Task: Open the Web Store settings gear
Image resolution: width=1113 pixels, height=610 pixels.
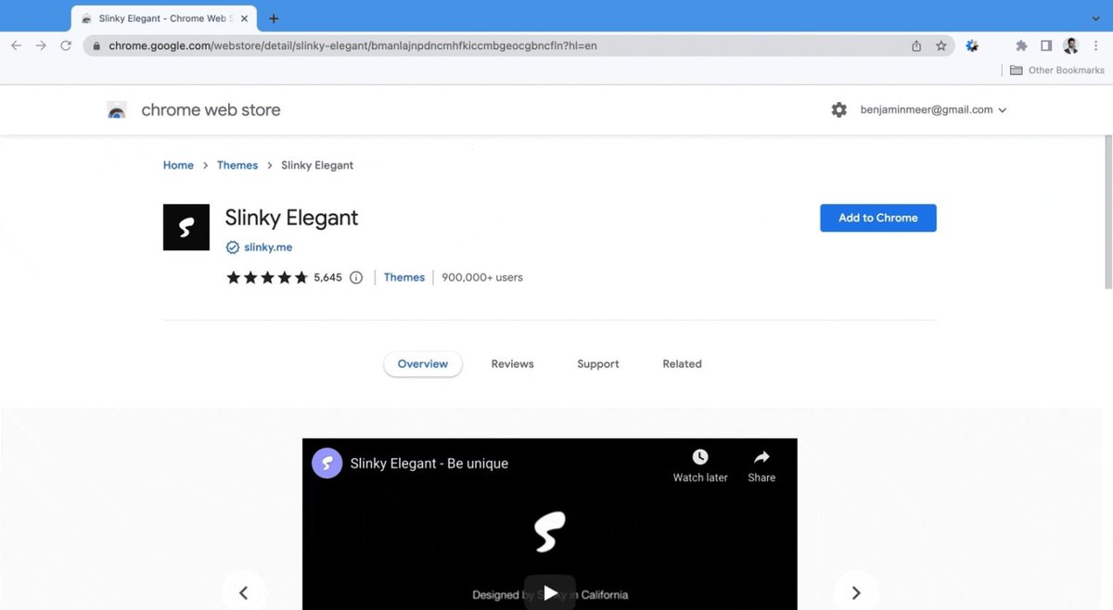Action: (x=838, y=109)
